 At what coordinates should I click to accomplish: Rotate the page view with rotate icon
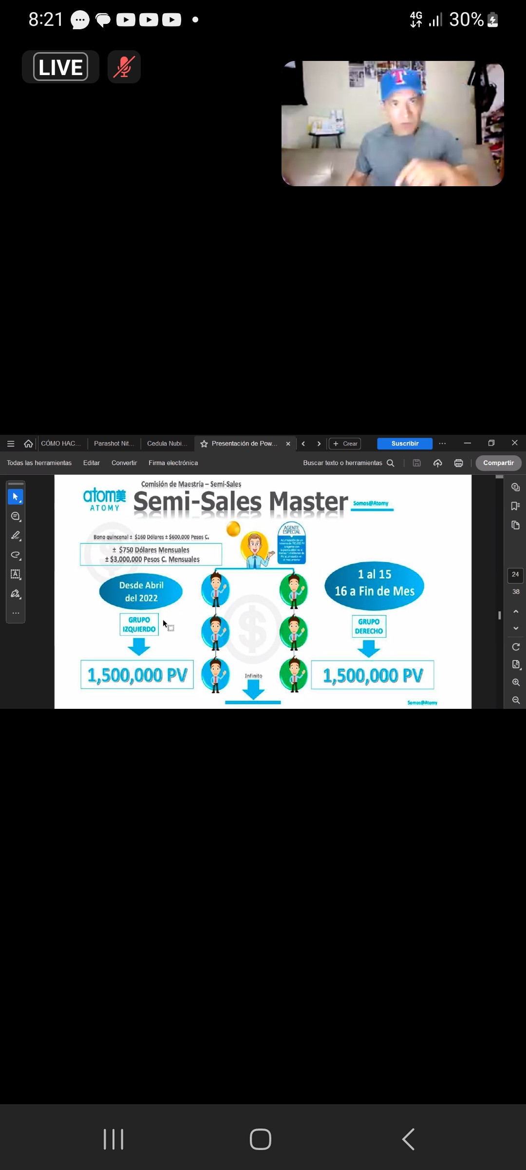516,647
